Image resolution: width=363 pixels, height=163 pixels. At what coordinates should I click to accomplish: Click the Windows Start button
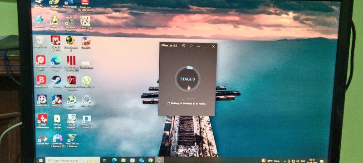[x=41, y=160]
